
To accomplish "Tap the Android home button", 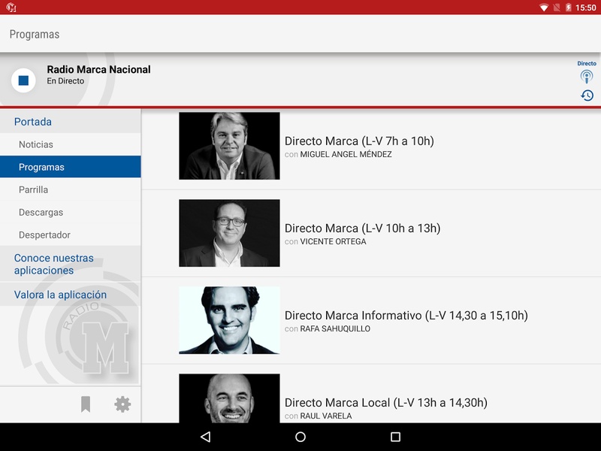I will pos(300,437).
